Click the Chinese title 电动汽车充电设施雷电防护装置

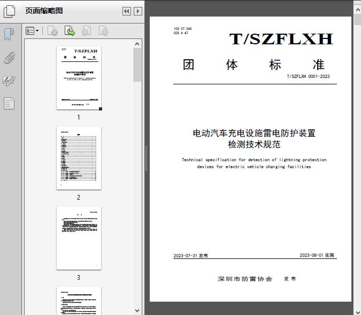[254, 133]
